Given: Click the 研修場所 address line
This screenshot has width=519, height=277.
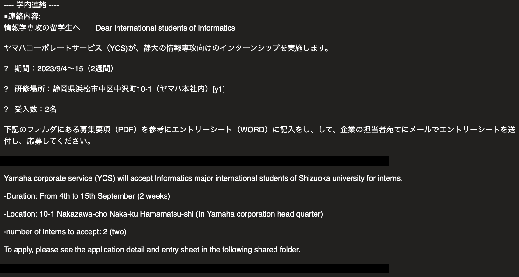Looking at the screenshot, I should [119, 89].
